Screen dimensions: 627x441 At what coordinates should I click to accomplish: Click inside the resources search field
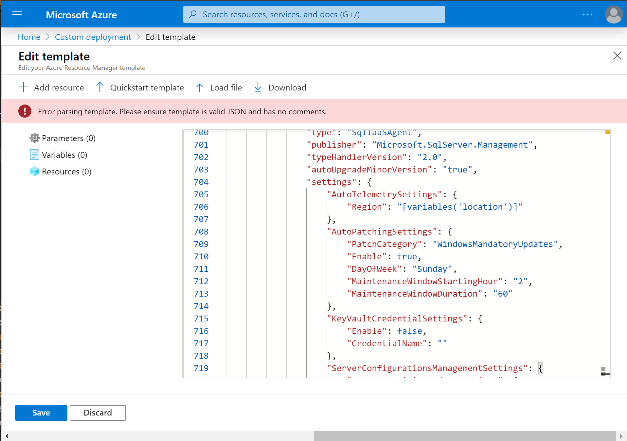pos(313,14)
